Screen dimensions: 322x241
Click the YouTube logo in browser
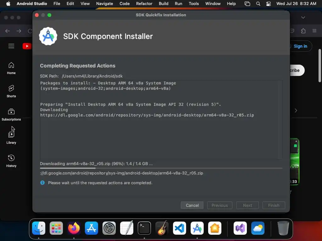[x=27, y=46]
